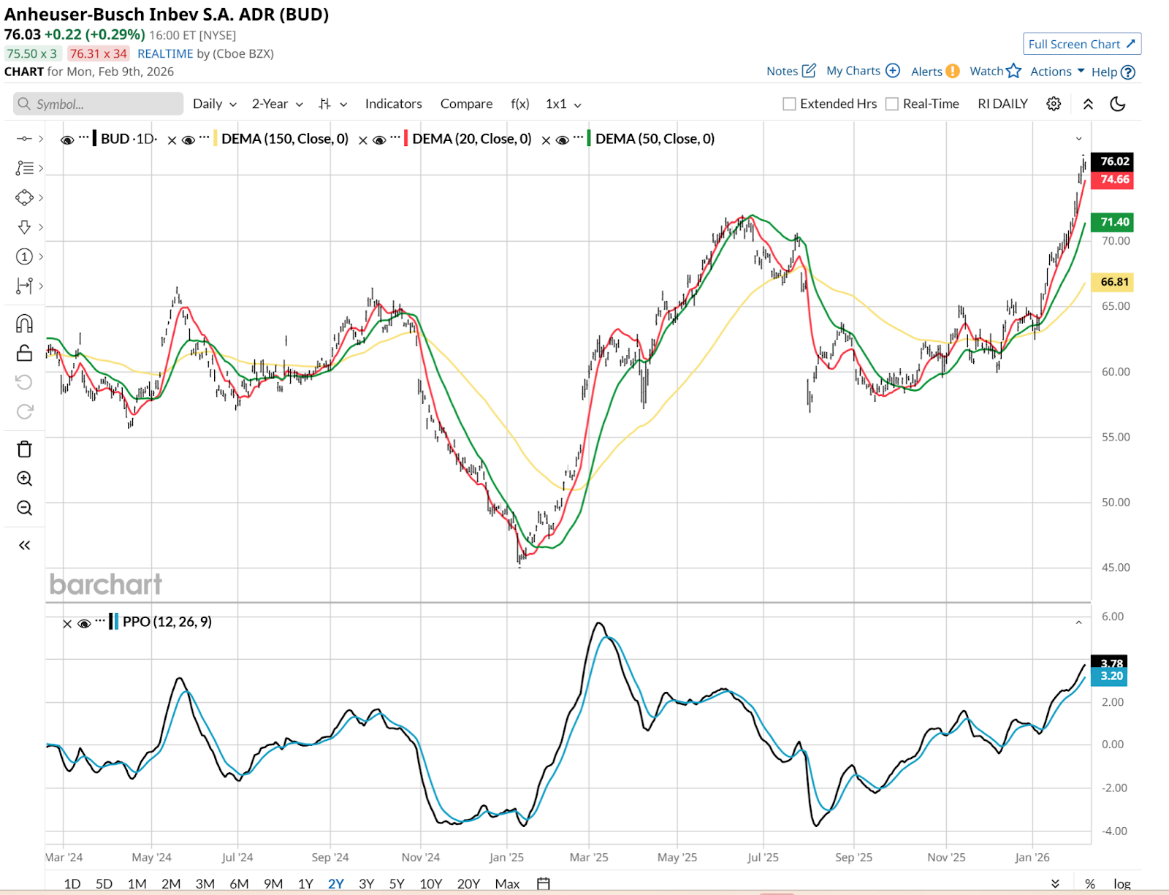Enable the Real-Time checkbox
Screen dimensions: 1169x895
point(892,104)
